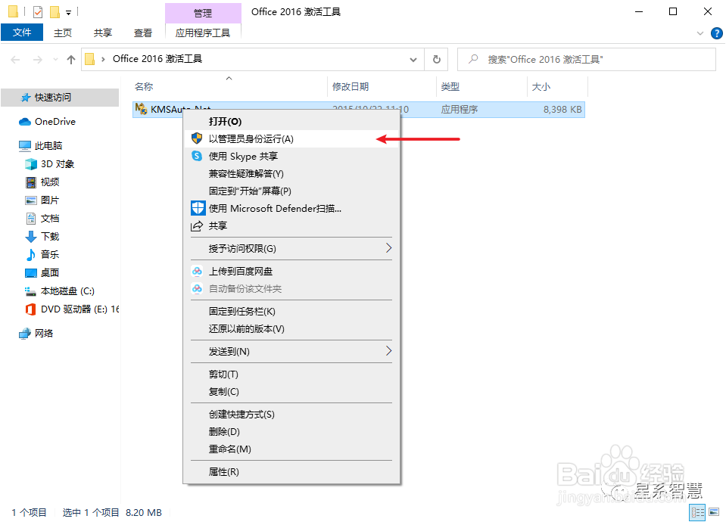
Task: Open recent locations dropdown arrow
Action: 56,59
